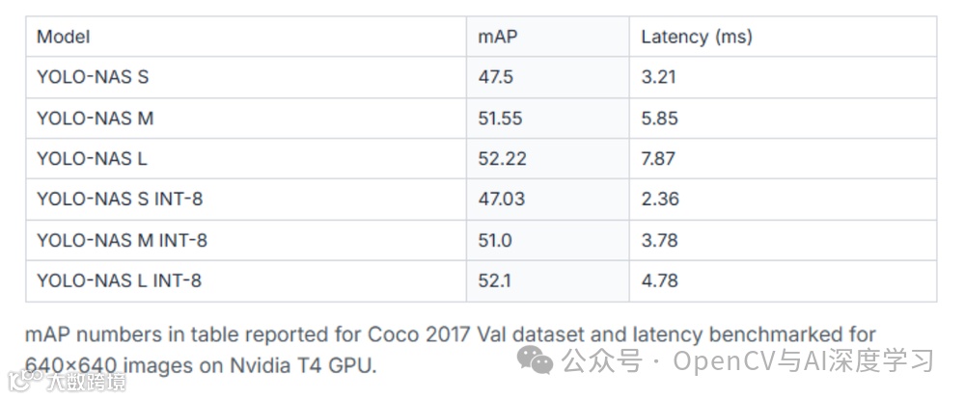Click the 3.21 latency value
Screen dimensions: 965x399
click(658, 77)
